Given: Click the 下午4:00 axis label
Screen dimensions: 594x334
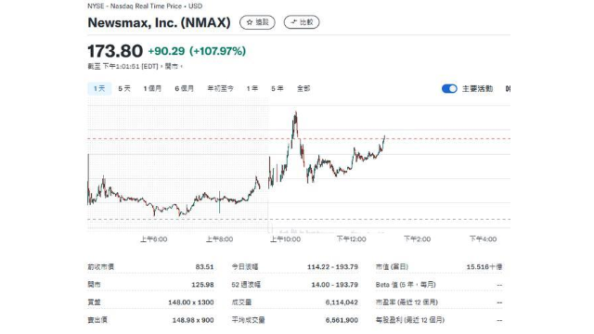Looking at the screenshot, I should (483, 239).
